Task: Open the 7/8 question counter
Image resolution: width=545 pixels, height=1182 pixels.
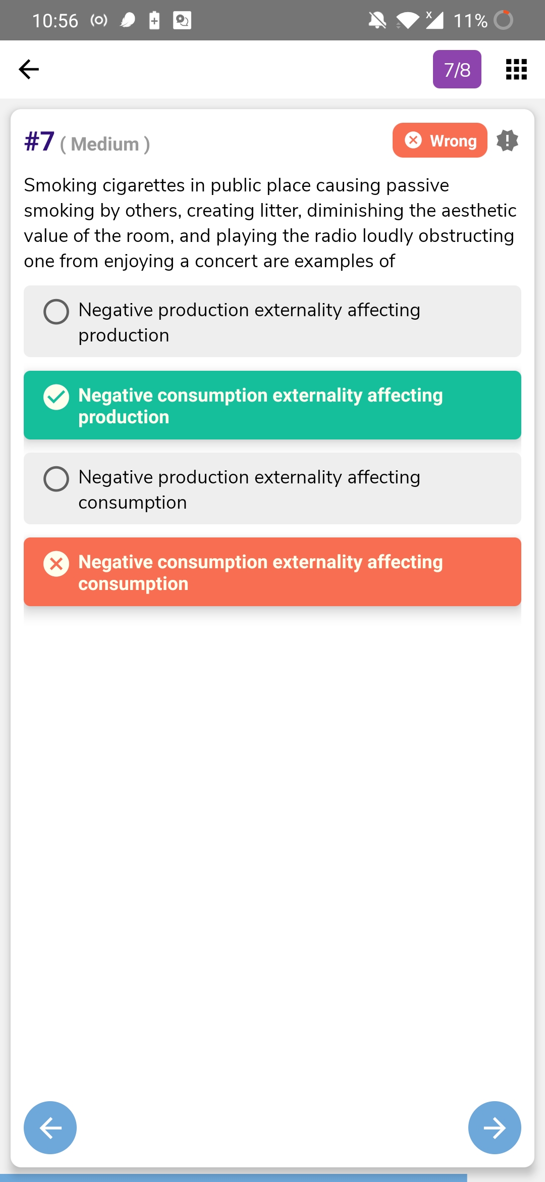Action: point(457,69)
